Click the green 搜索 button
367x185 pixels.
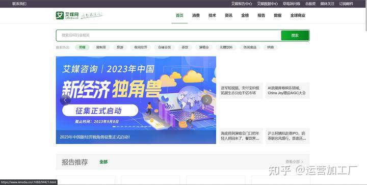tap(295, 36)
